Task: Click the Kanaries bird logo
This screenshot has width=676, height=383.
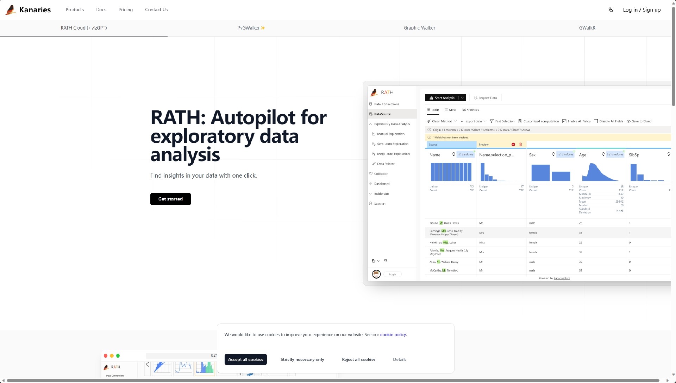Action: [11, 10]
